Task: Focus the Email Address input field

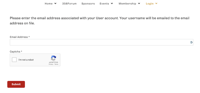Action: pos(101,42)
